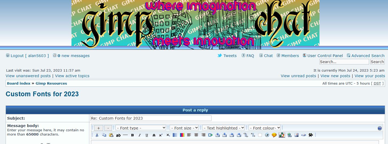
Task: Click the marquee right arrow icon
Action: coord(239,135)
